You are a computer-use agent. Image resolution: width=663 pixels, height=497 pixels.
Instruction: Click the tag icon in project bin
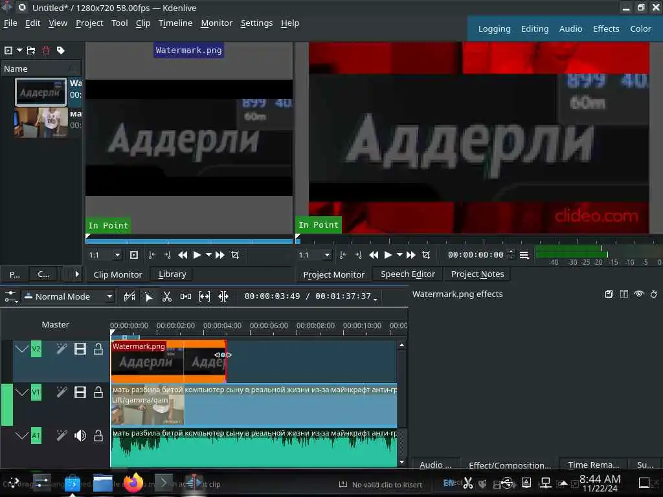61,50
